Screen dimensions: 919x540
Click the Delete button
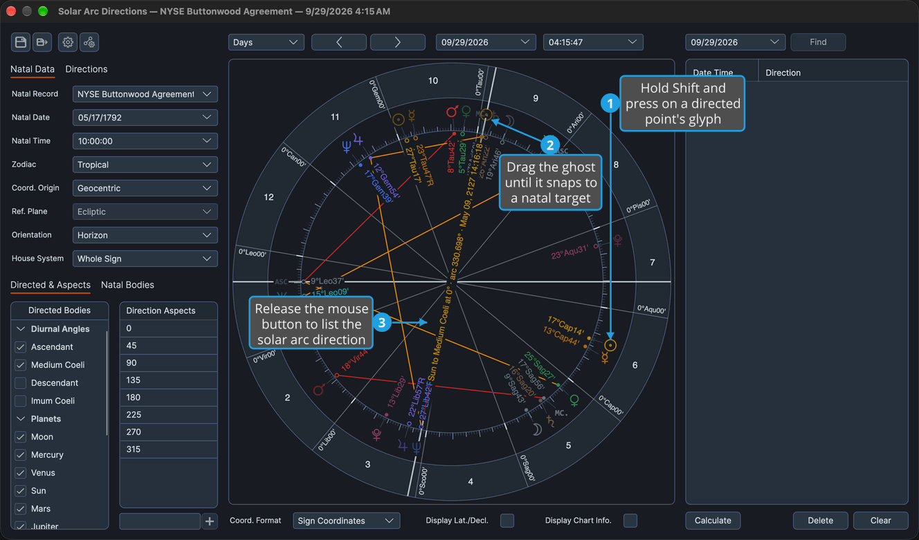point(820,521)
